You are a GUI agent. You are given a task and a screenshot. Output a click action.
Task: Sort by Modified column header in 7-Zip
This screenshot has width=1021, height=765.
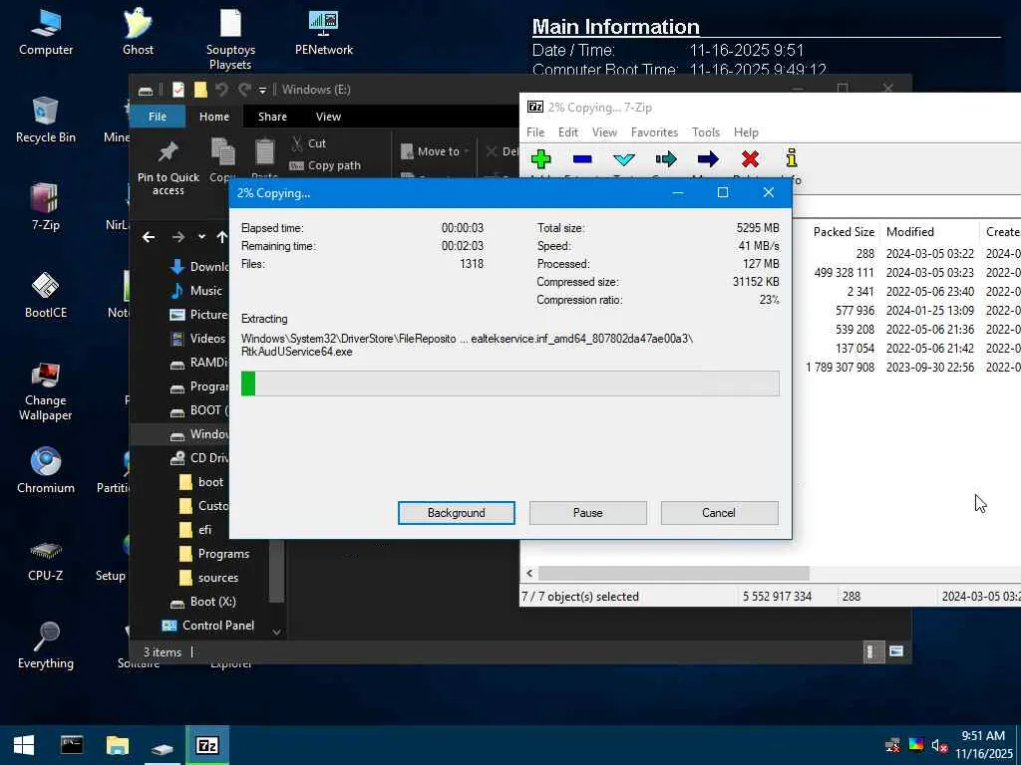pos(909,231)
